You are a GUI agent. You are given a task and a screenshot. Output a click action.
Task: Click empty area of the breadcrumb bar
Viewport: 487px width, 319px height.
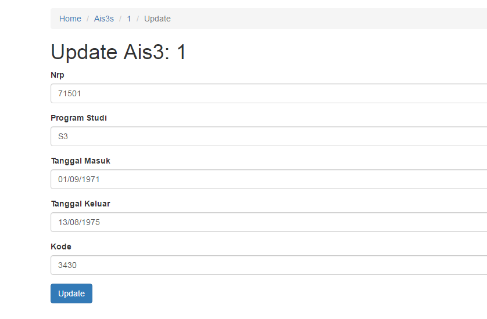point(325,19)
